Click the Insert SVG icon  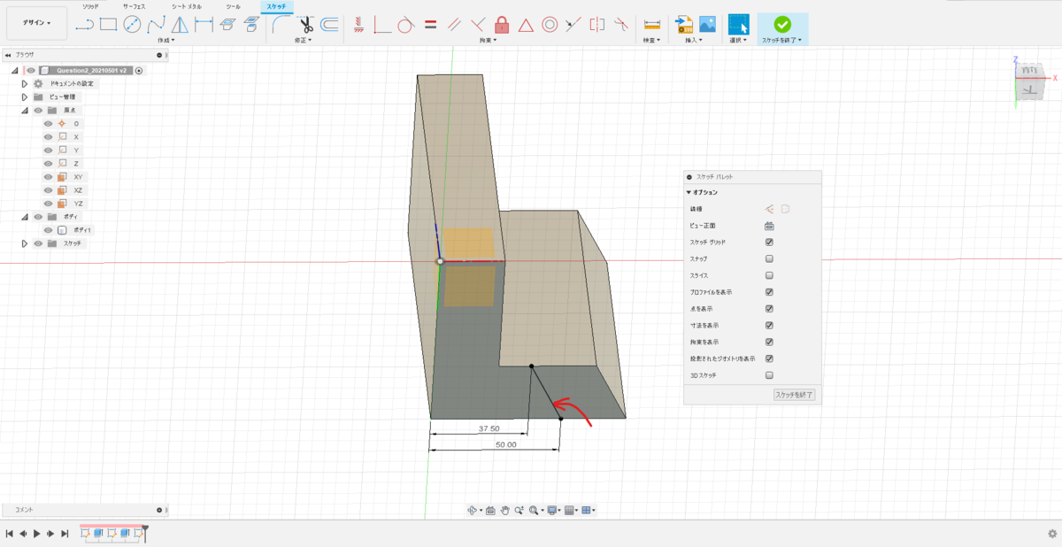click(683, 24)
